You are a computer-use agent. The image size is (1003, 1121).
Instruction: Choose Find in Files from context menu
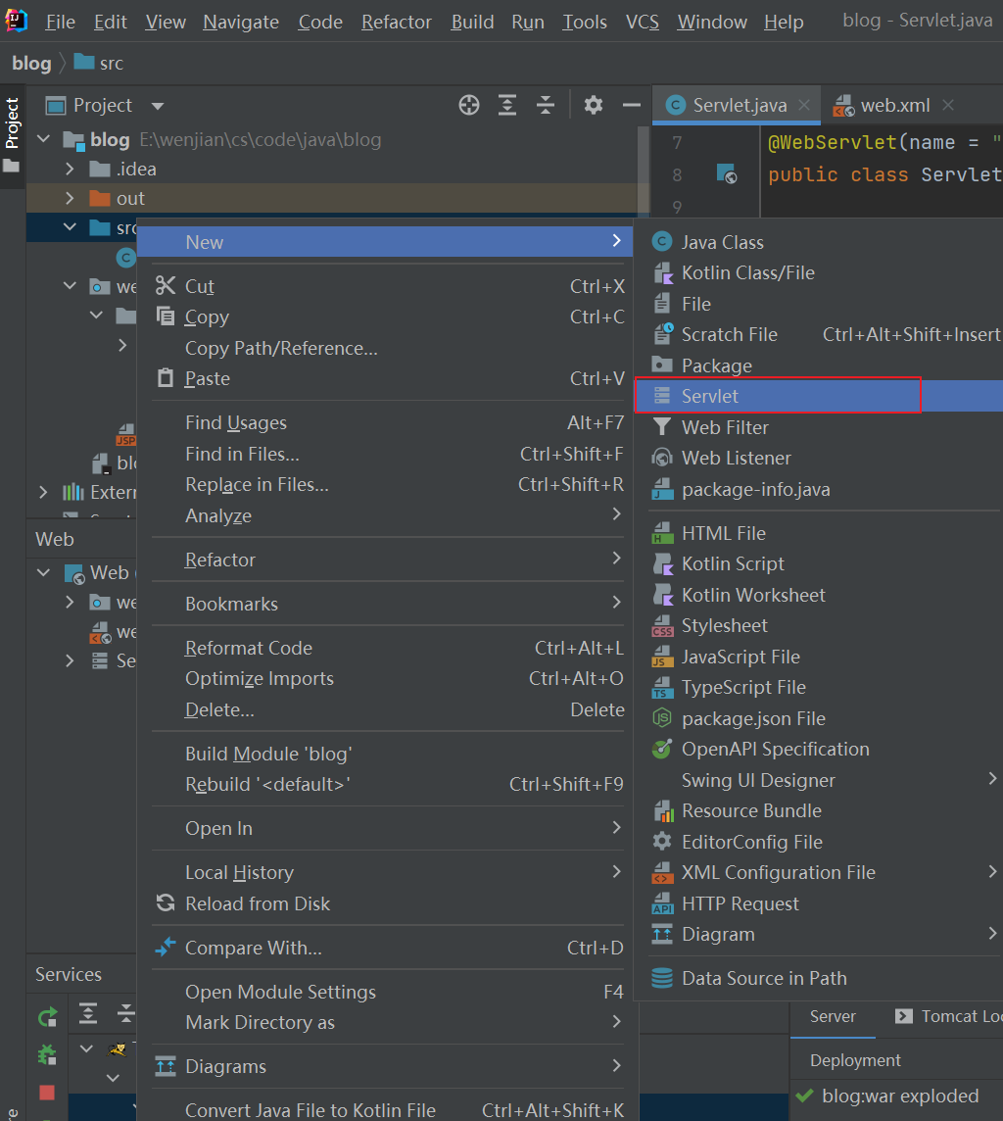coord(387,454)
